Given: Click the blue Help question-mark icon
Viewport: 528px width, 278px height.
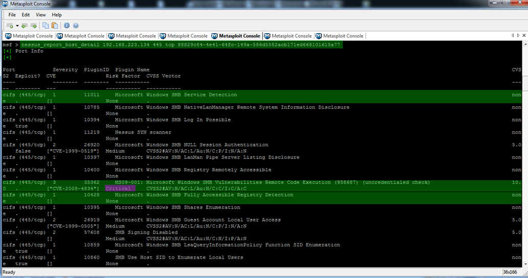Looking at the screenshot, I should 76,26.
